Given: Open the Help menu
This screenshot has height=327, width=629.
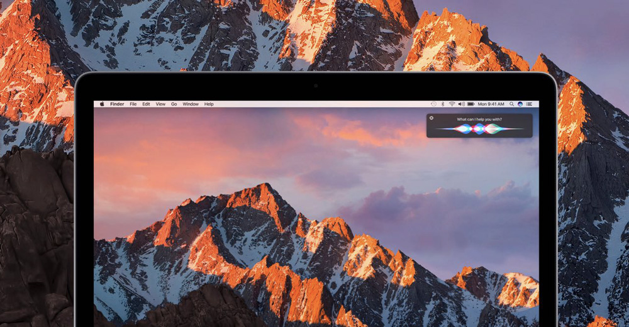Looking at the screenshot, I should pyautogui.click(x=209, y=104).
